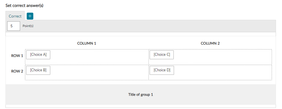Select the [Choice B] tile
Screen dimensions: 282x109
tap(38, 70)
